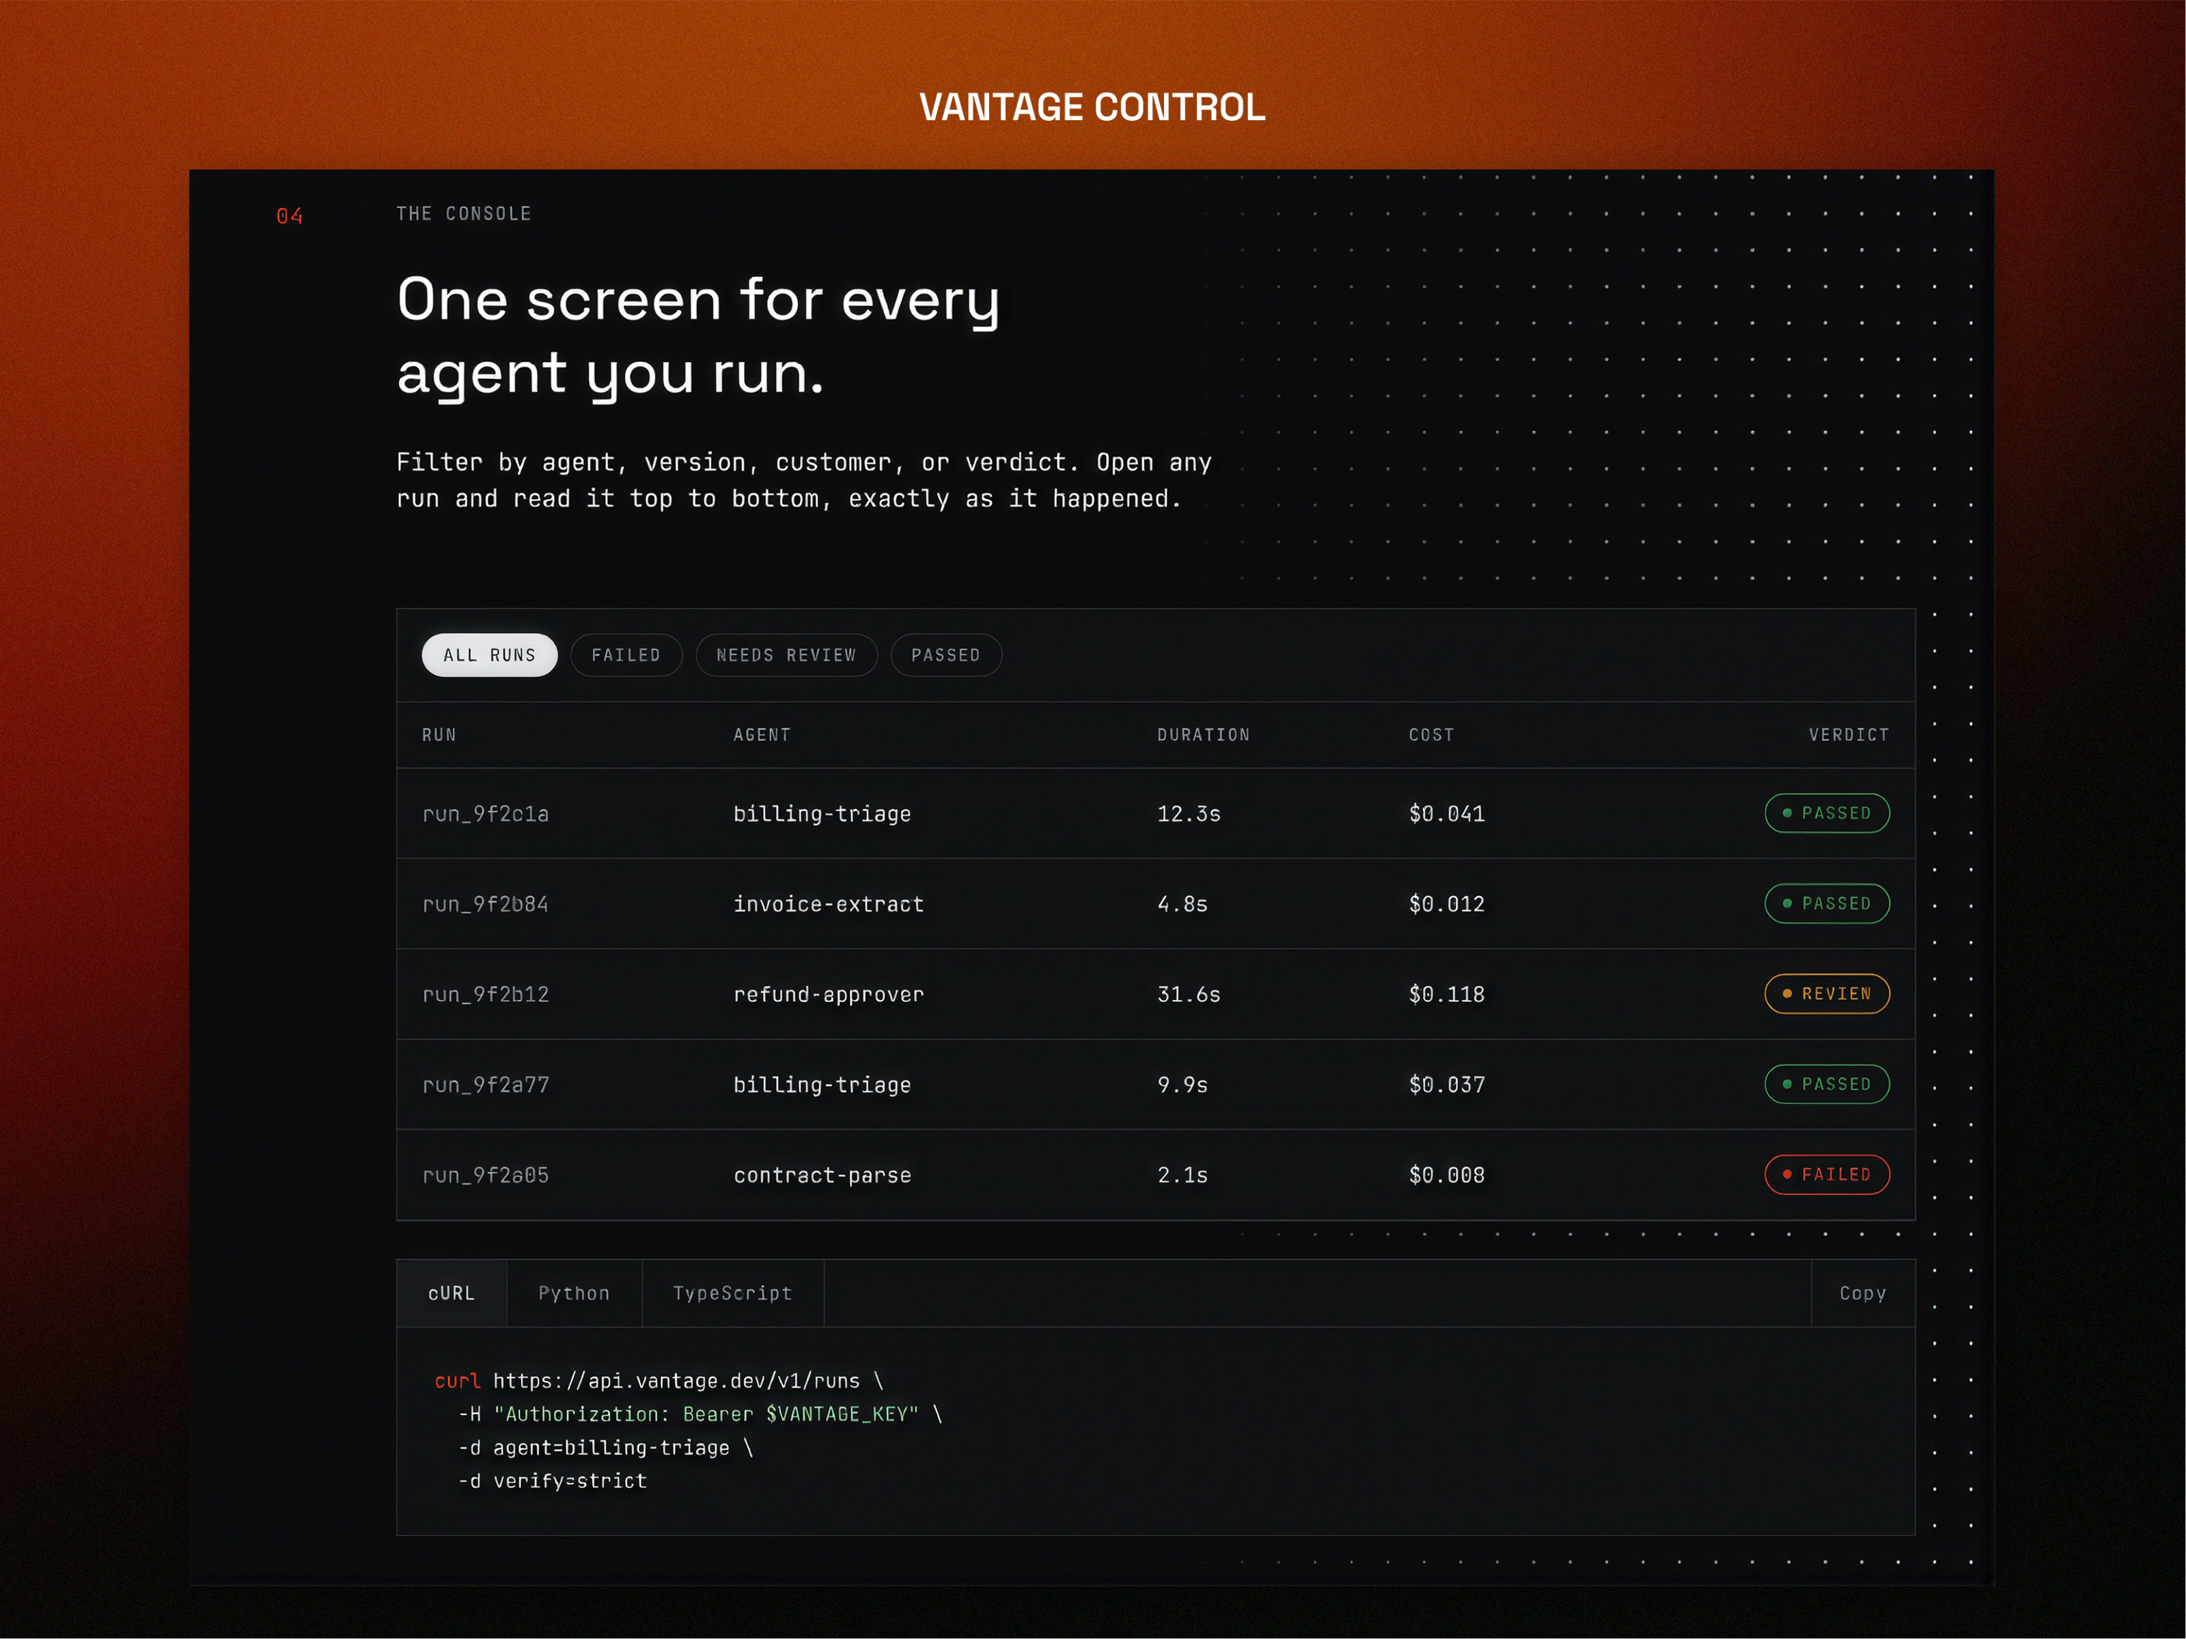This screenshot has width=2186, height=1639.
Task: Click the VANTAGE CONTROL title
Action: pos(1092,107)
